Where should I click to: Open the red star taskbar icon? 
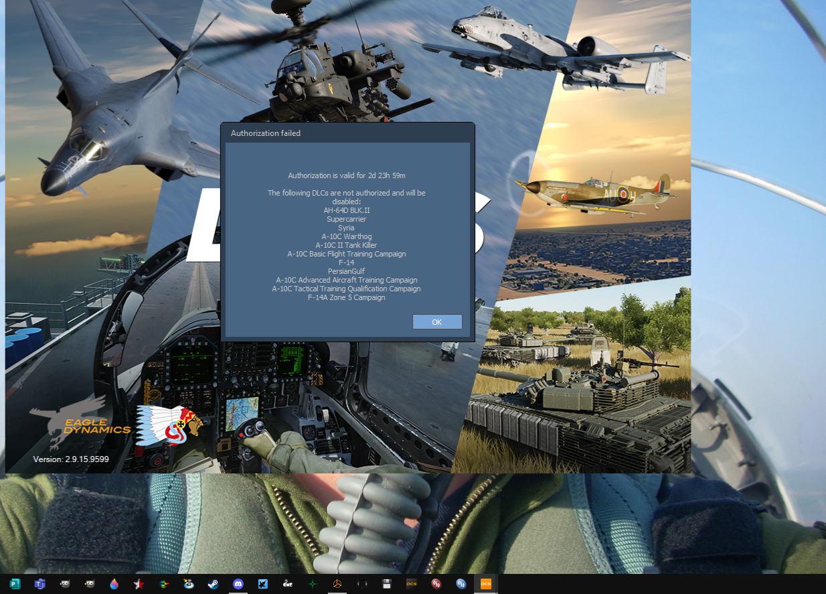tap(139, 584)
